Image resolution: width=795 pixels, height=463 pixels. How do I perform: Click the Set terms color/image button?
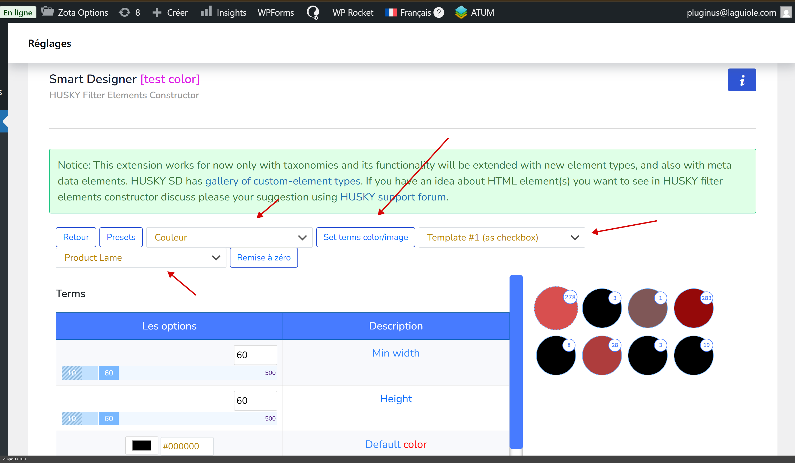[365, 237]
